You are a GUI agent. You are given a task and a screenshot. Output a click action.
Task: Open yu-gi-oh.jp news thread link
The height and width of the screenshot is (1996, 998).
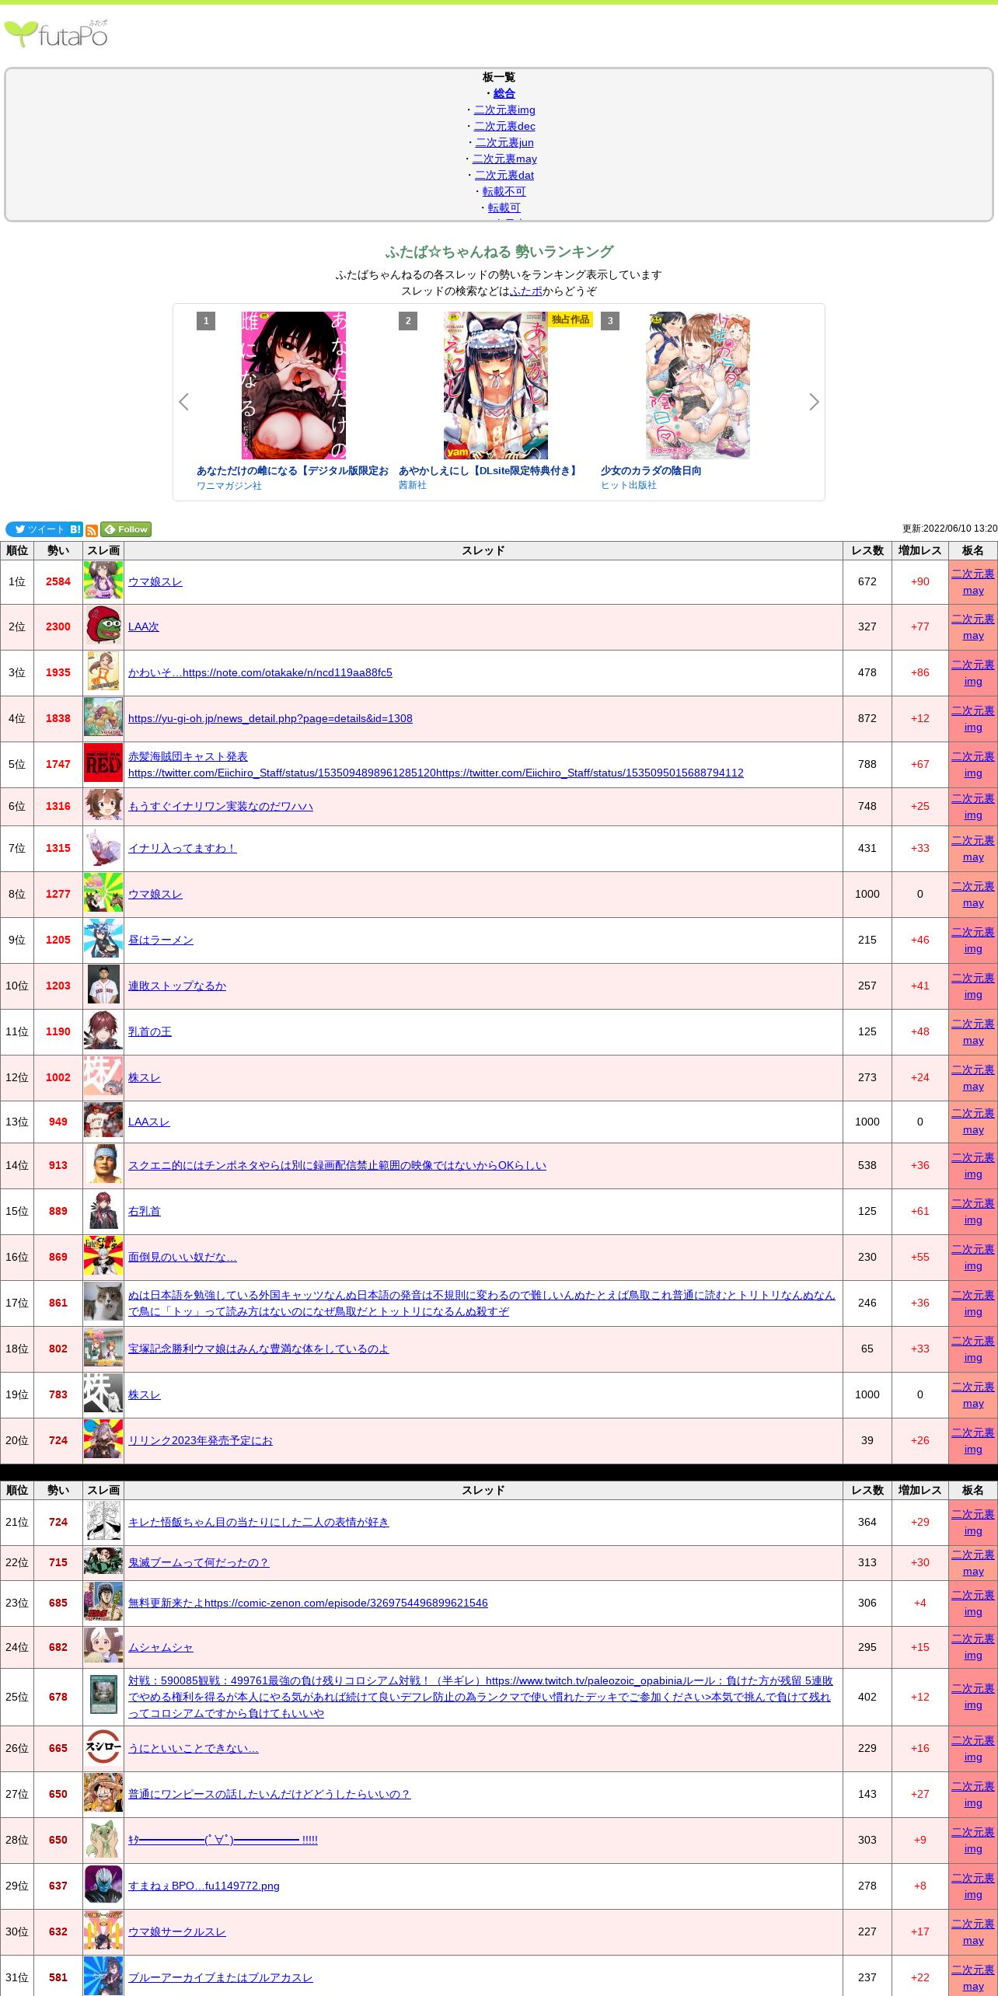click(x=270, y=718)
